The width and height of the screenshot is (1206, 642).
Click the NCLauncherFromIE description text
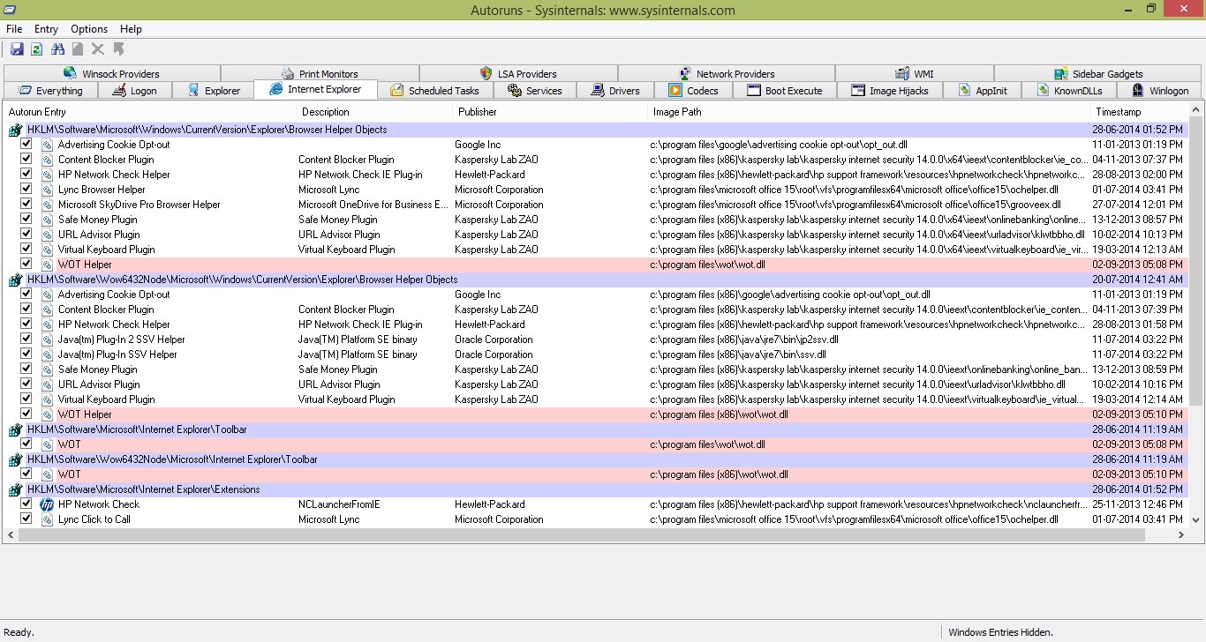[339, 504]
